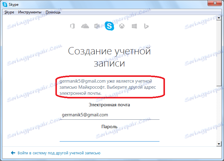Click the Office icon in the services row

point(72,26)
